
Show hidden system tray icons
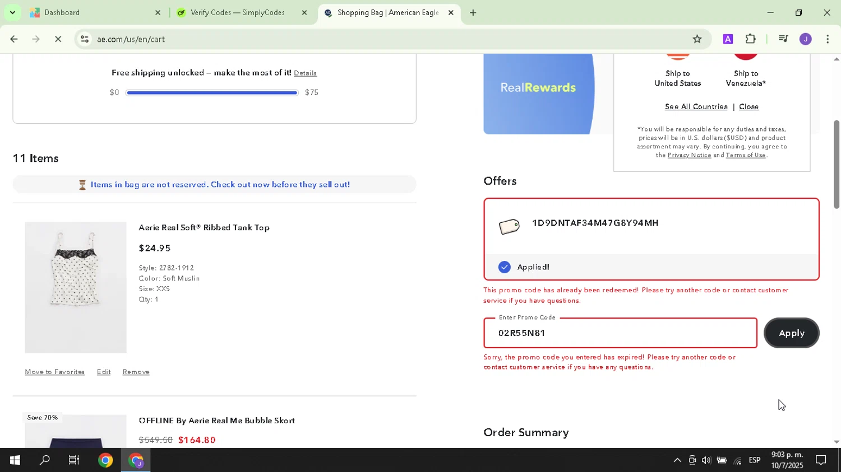677,460
